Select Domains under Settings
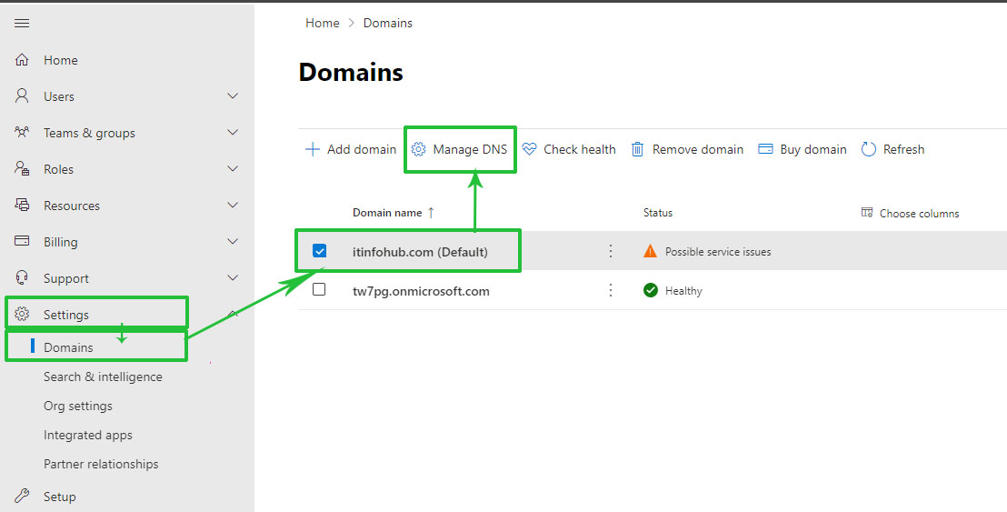 (x=68, y=346)
